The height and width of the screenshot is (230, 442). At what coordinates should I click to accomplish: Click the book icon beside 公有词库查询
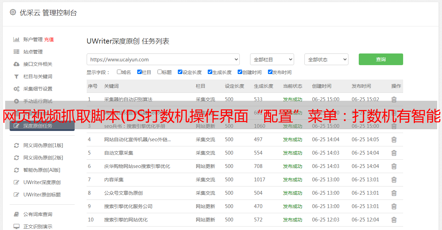pos(16,214)
